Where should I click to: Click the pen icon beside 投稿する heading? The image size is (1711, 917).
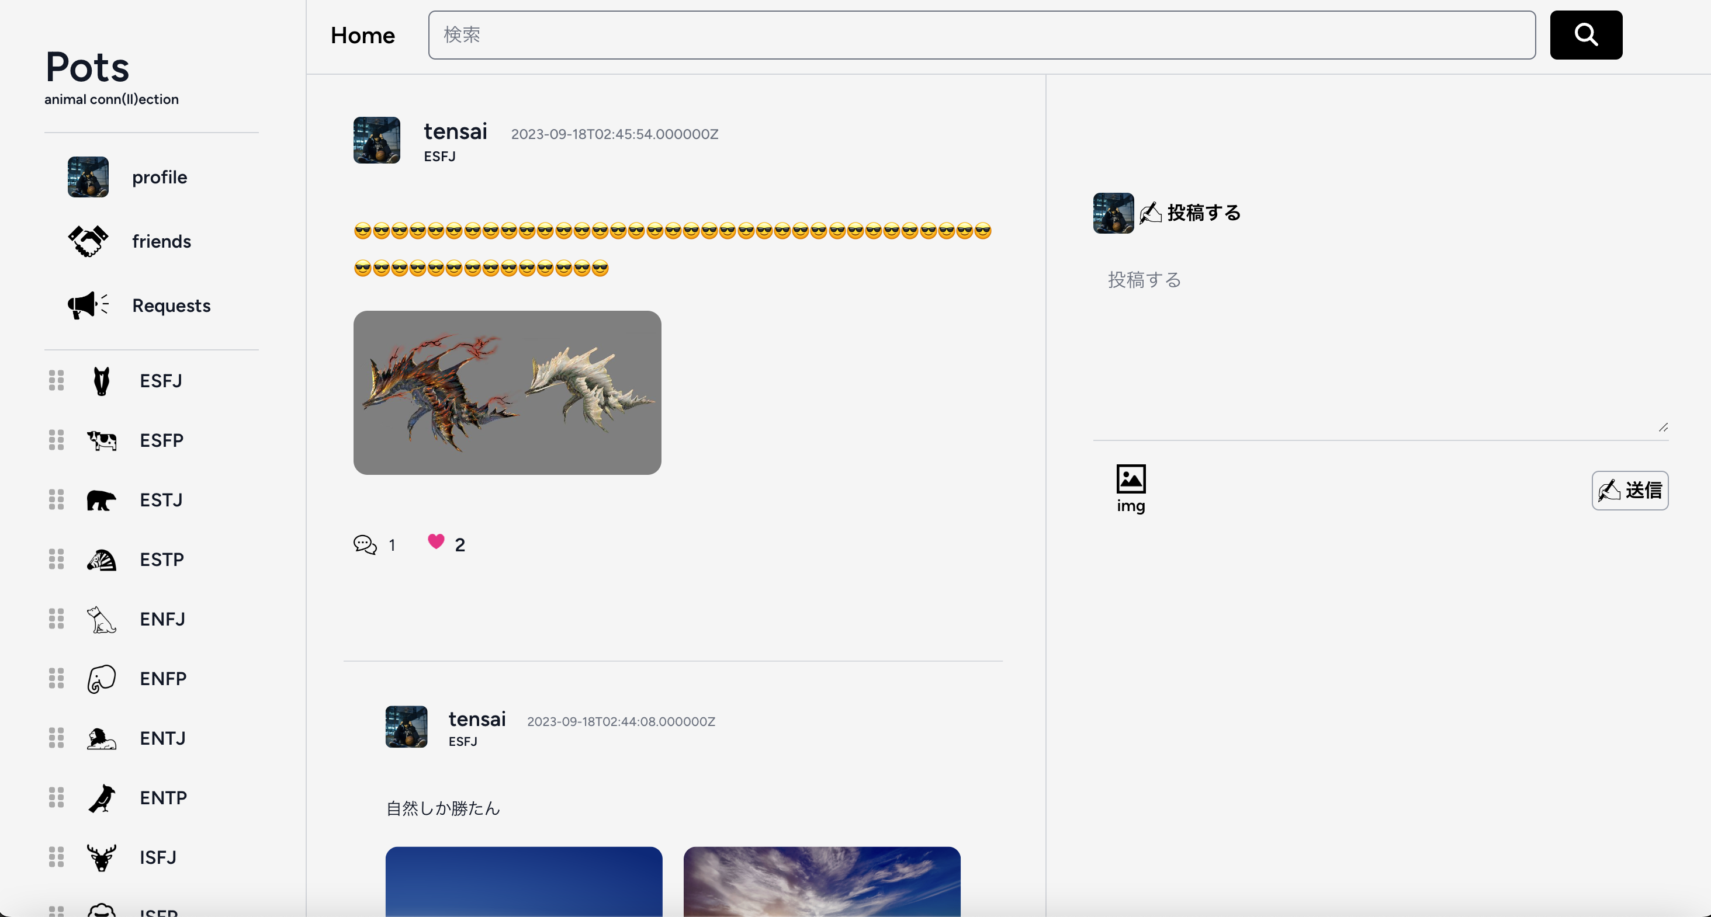coord(1151,213)
